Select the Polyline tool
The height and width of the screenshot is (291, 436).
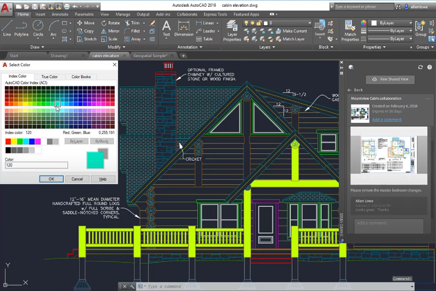[x=21, y=28]
